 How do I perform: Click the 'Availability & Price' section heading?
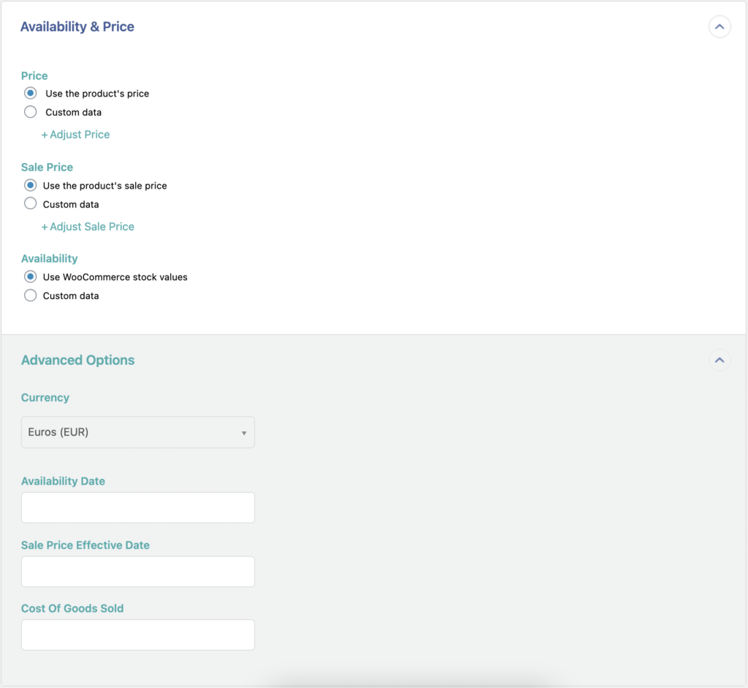(77, 26)
